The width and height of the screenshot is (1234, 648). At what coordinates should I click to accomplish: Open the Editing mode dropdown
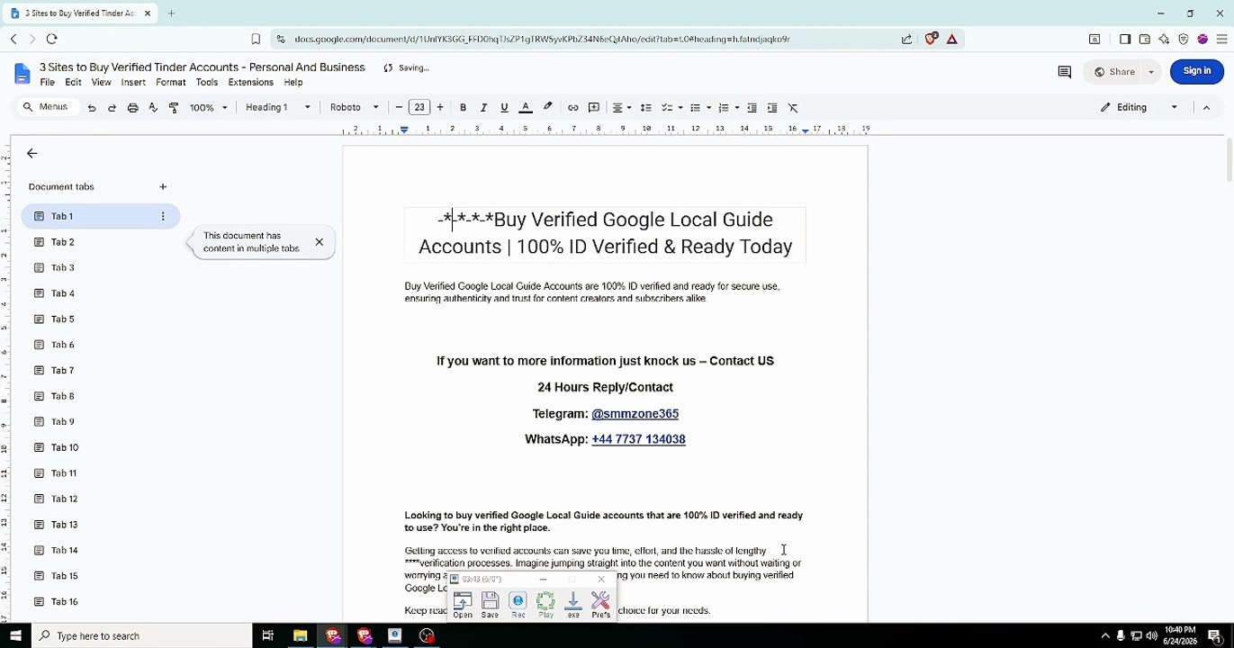[1139, 108]
